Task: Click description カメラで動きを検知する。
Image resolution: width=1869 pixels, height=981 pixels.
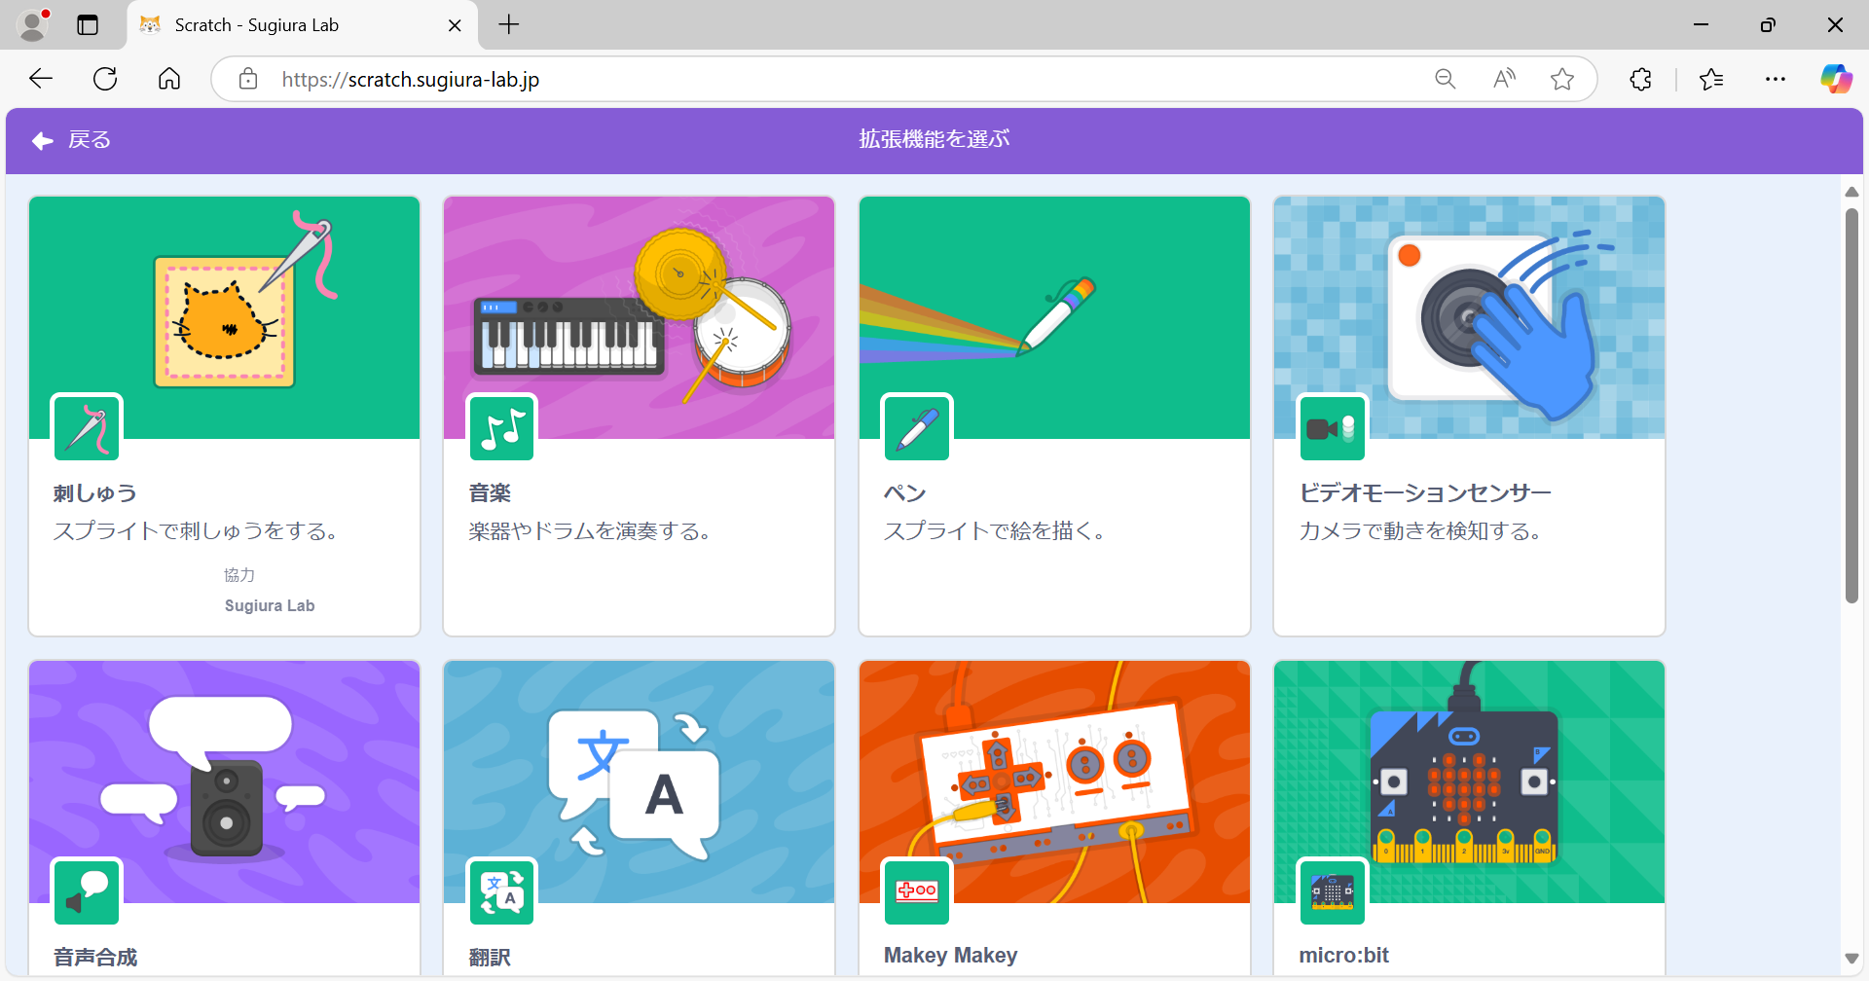Action: [1420, 531]
